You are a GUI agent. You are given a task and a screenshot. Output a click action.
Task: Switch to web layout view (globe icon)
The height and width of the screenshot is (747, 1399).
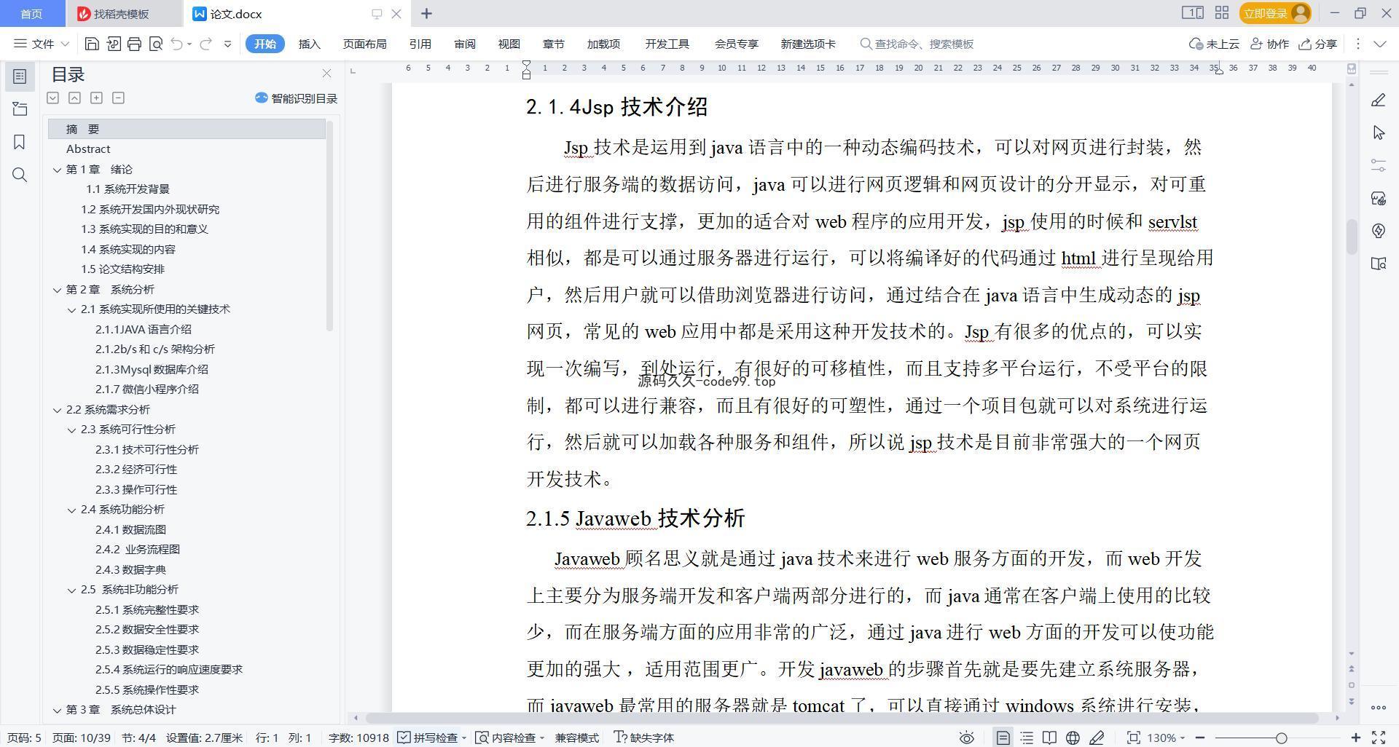click(x=1073, y=738)
